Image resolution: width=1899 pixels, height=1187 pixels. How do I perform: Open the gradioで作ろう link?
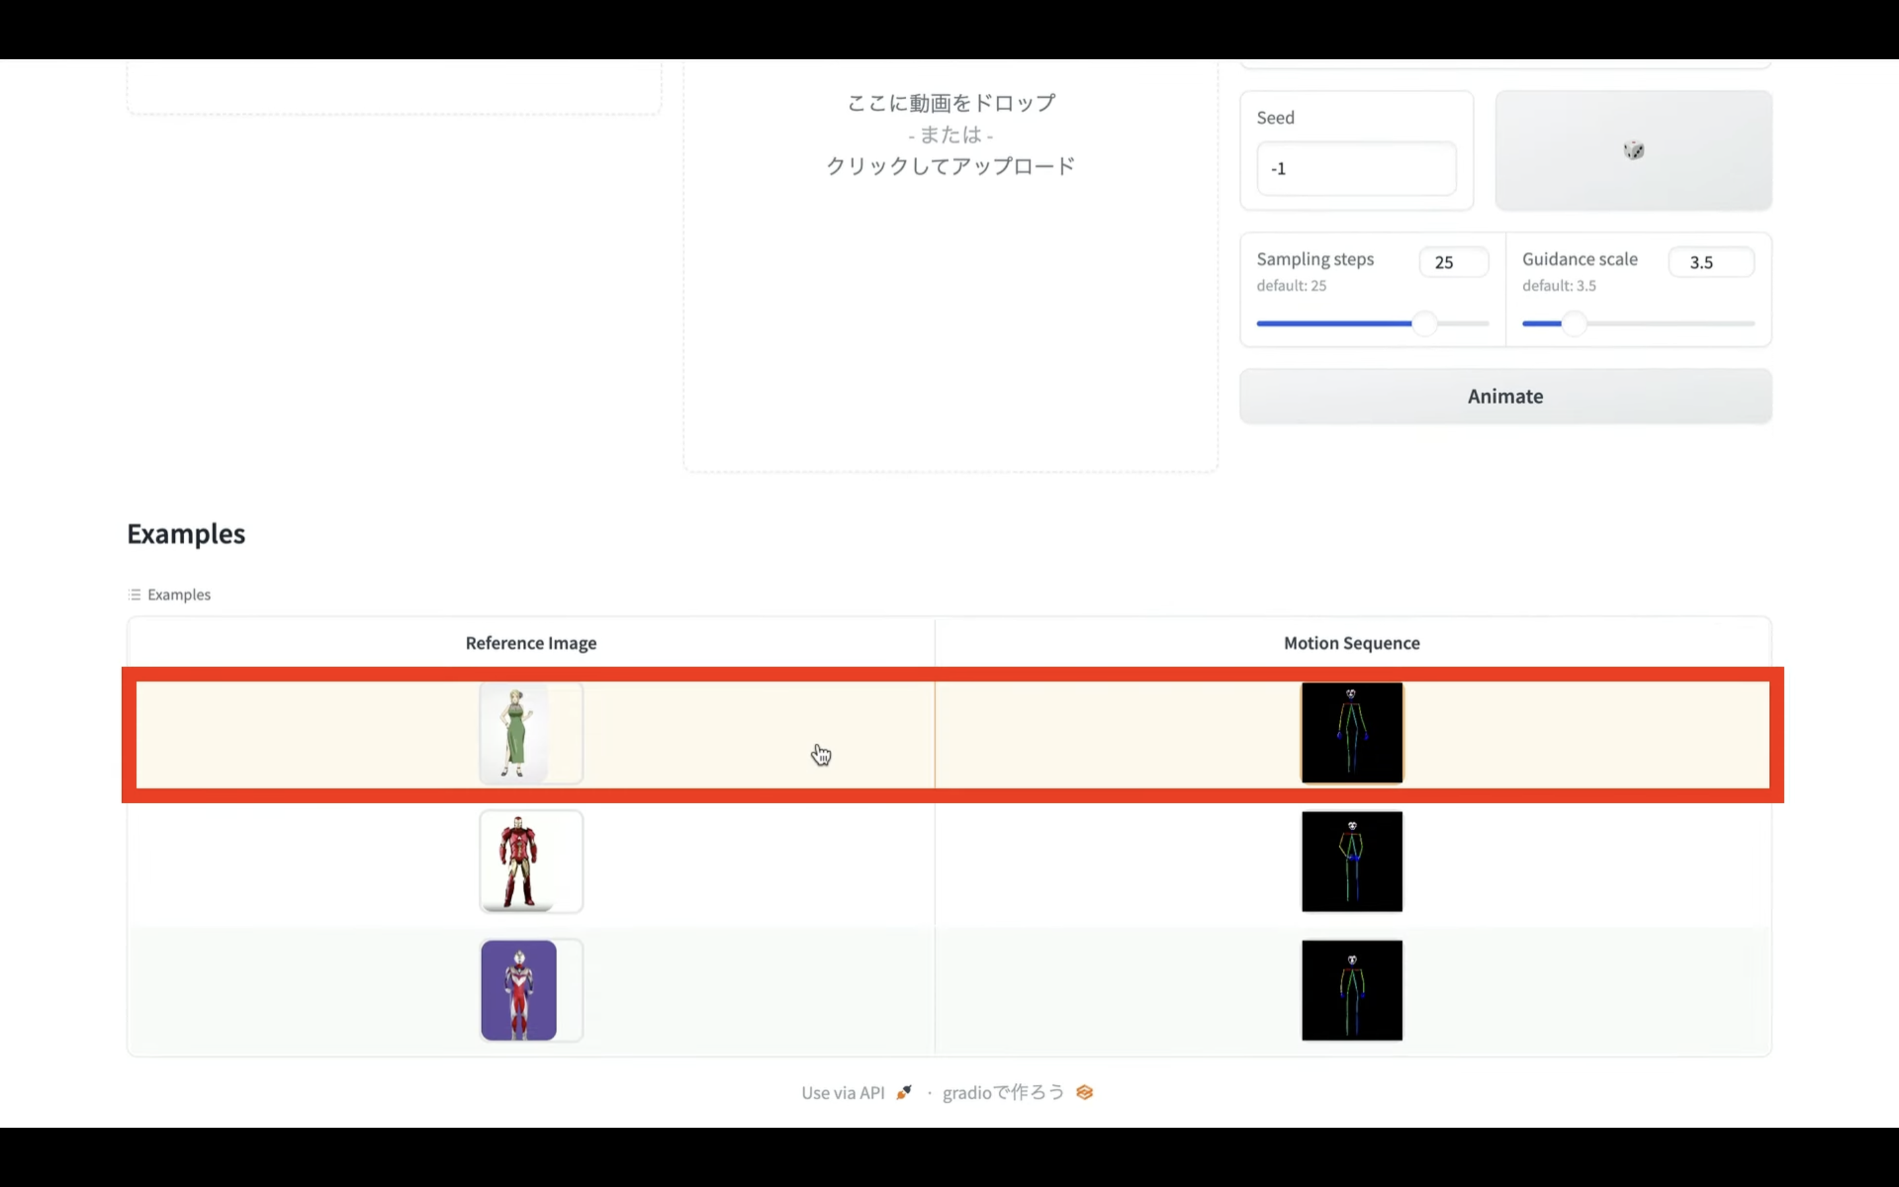(x=1017, y=1093)
